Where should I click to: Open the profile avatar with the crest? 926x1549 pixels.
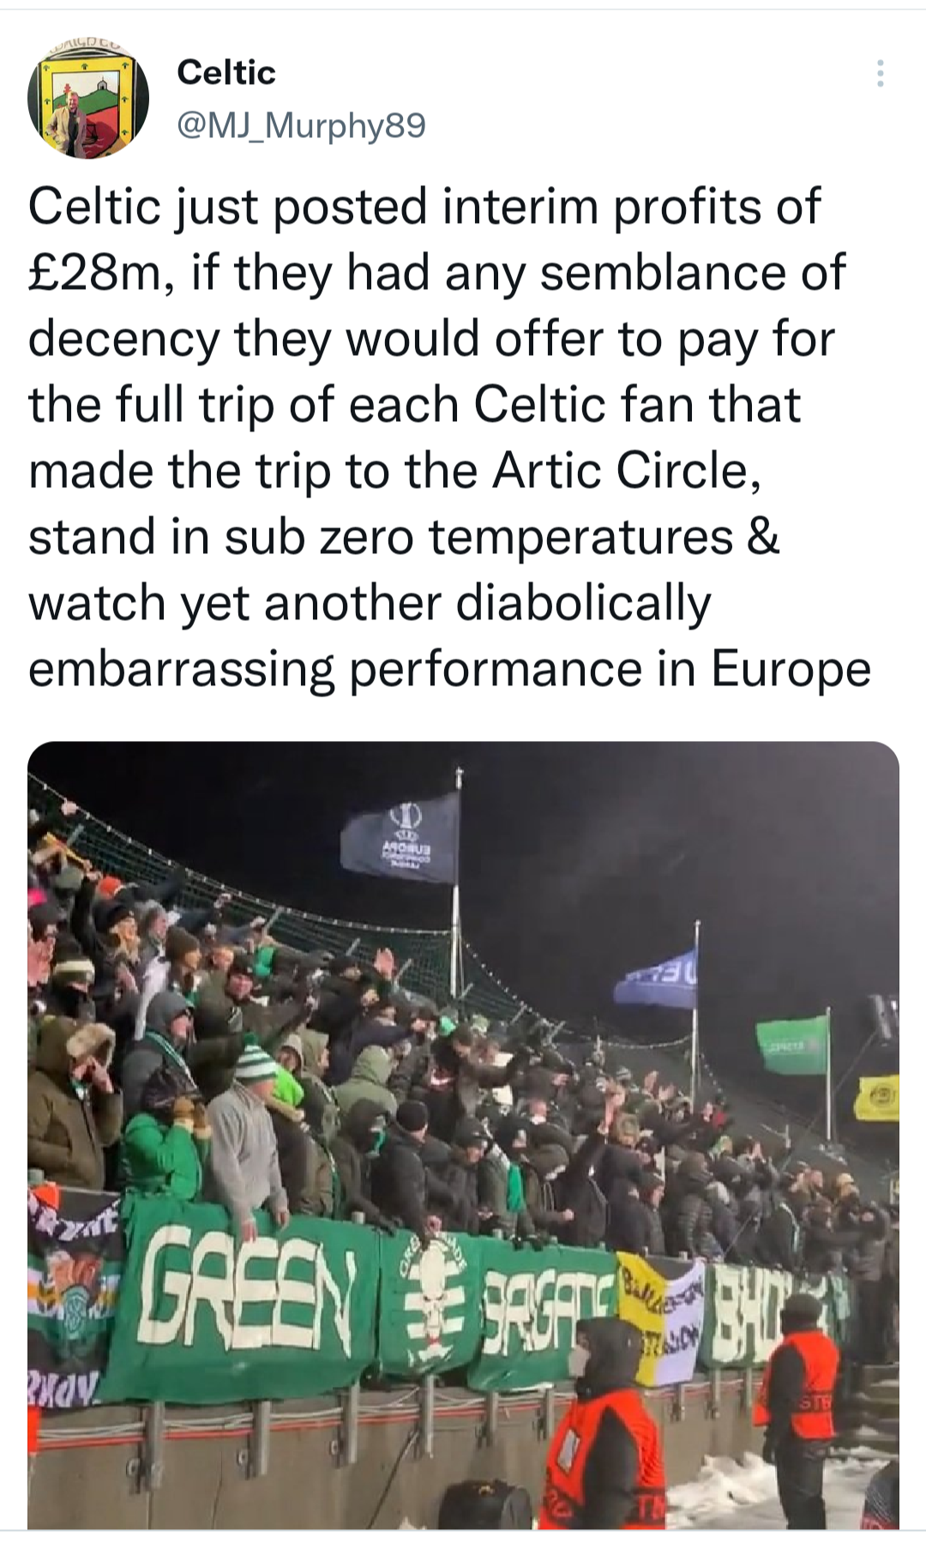88,98
